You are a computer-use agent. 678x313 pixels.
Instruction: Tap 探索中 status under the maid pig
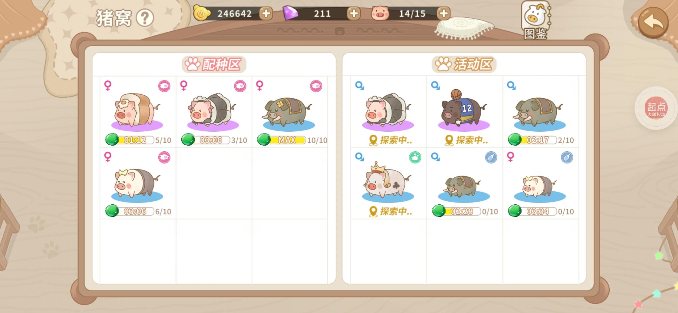point(391,140)
